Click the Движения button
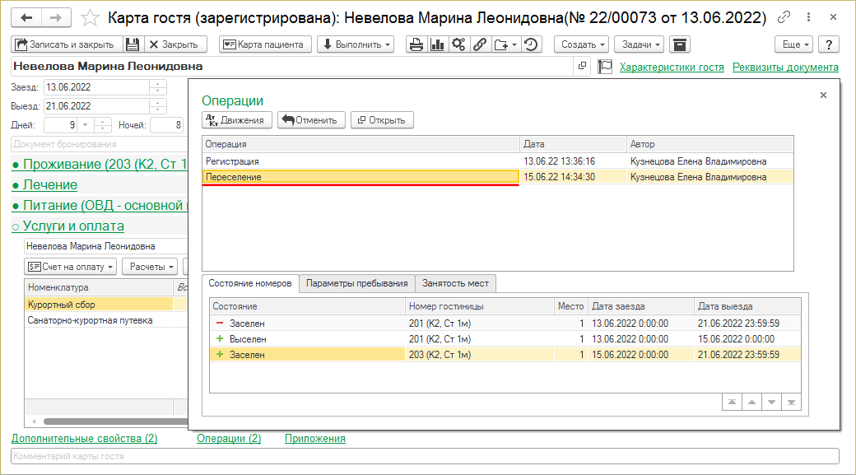This screenshot has width=856, height=475. pyautogui.click(x=236, y=120)
